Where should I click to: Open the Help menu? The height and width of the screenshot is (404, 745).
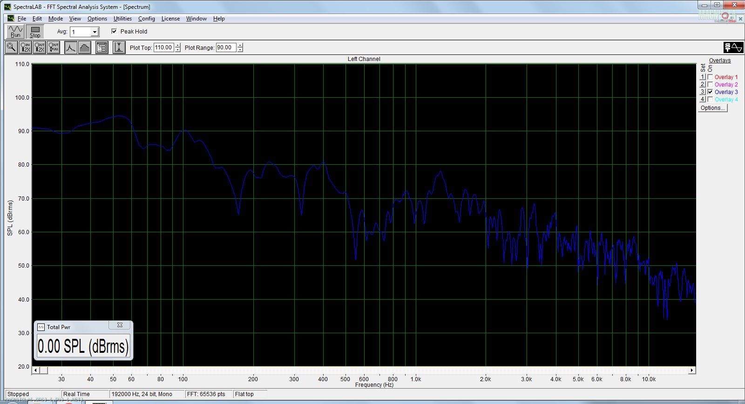point(219,19)
